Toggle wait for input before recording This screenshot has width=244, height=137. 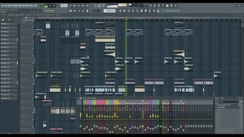tap(75, 6)
